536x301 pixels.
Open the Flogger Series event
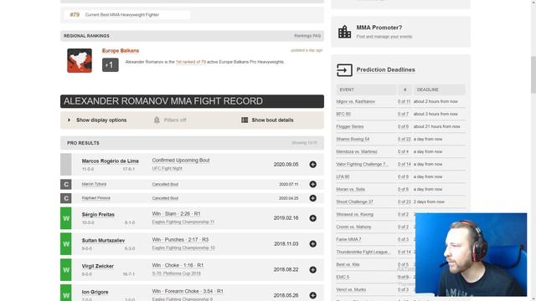pyautogui.click(x=350, y=126)
